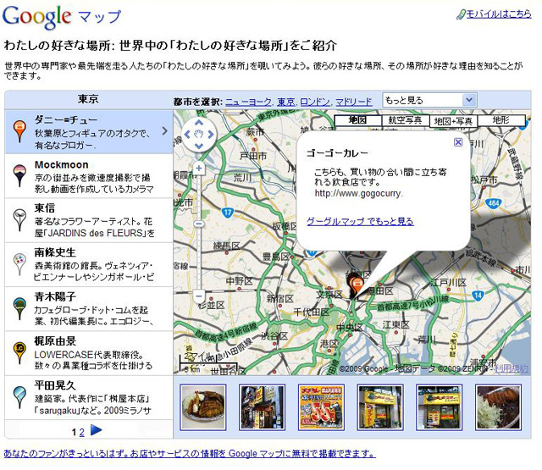Click the mobile phone icon at top right
542x470 pixels.
[x=461, y=14]
